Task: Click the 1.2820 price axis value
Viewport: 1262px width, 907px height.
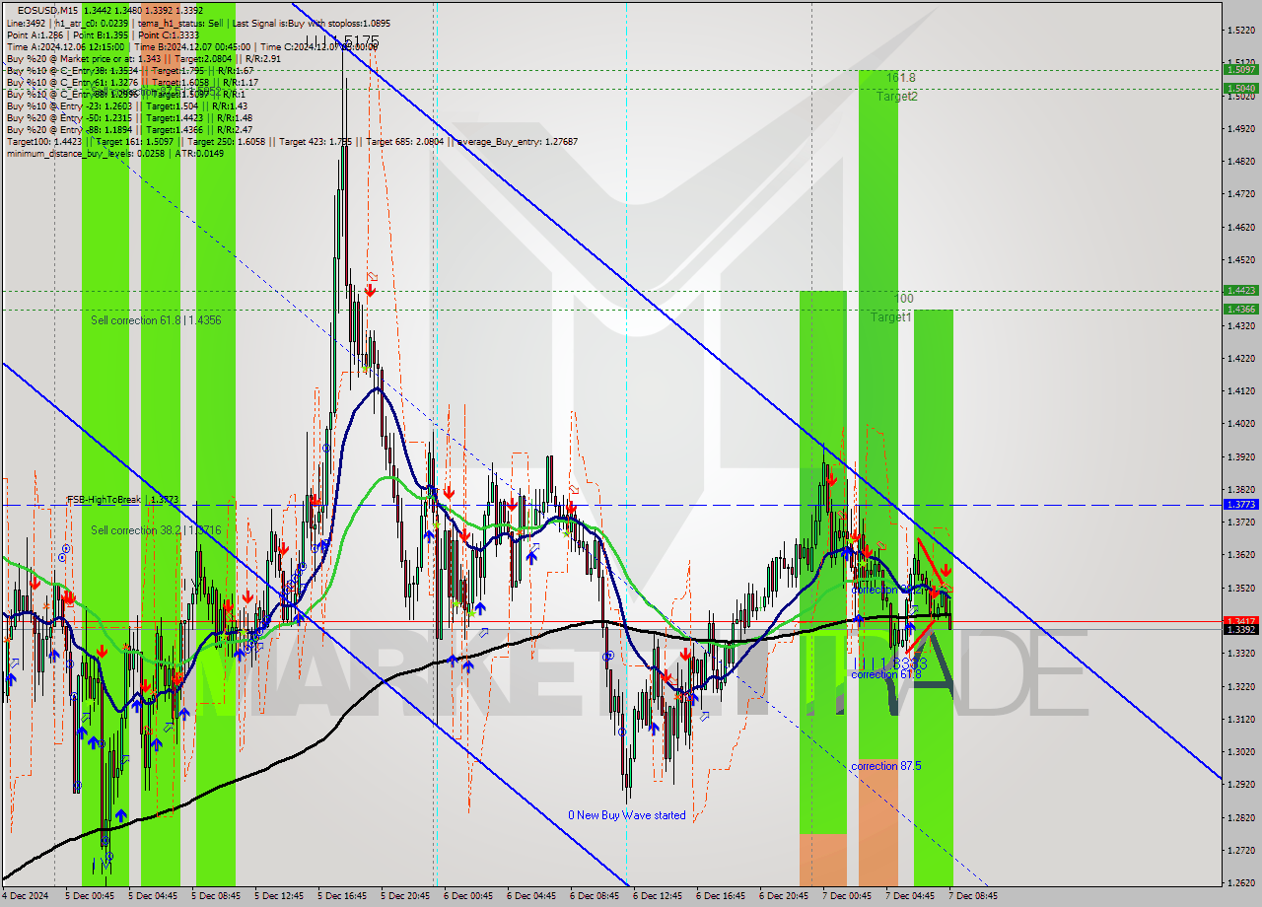Action: coord(1240,817)
